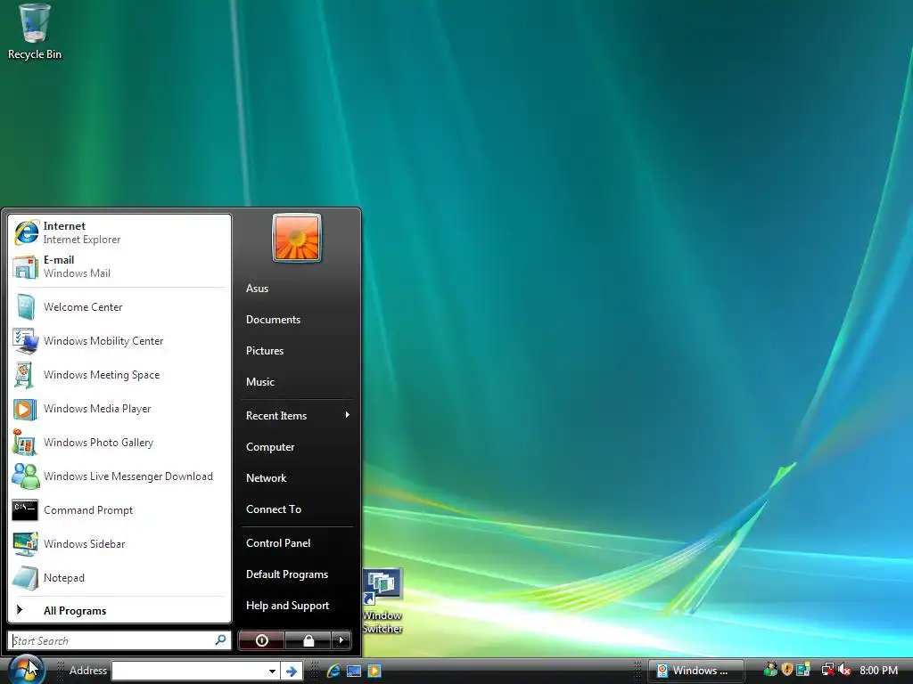Viewport: 913px width, 684px height.
Task: Click the power sleep button
Action: click(261, 640)
